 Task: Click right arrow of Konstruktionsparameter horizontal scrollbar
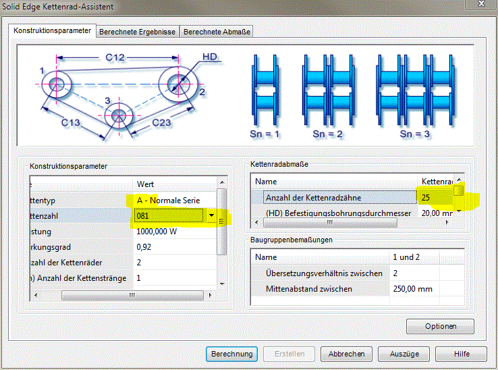click(210, 295)
